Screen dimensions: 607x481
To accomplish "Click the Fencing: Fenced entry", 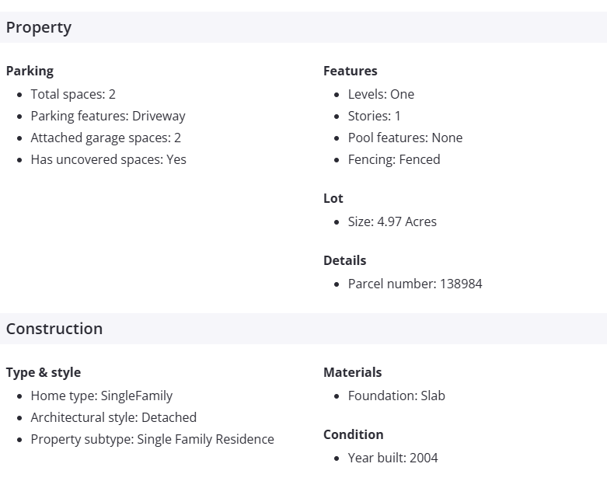I will coord(394,159).
